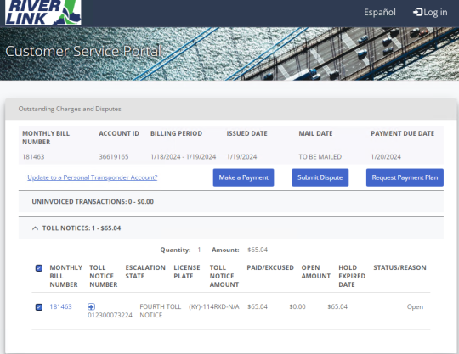Screen dimensions: 459x354
Task: Open monthly bill 181463 link
Action: [60, 306]
